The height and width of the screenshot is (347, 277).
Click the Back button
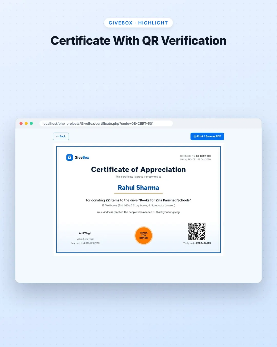(x=61, y=136)
